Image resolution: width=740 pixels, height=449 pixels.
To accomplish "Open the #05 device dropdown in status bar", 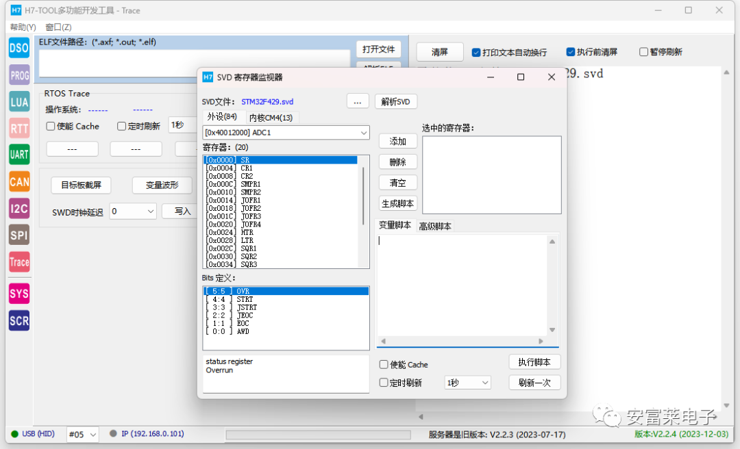I will [83, 435].
